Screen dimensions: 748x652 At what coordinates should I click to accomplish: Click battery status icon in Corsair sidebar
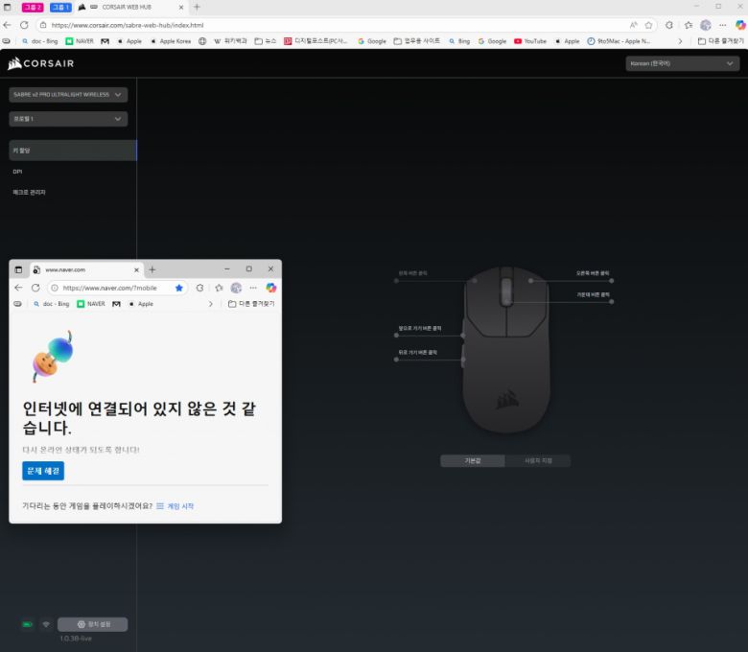click(x=27, y=624)
